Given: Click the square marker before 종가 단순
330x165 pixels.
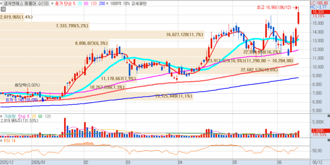Looking at the screenshot, I should click(x=52, y=3).
